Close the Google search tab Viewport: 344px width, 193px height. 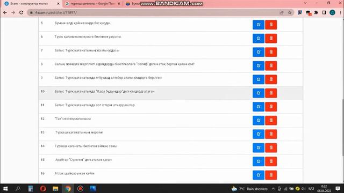click(x=119, y=4)
